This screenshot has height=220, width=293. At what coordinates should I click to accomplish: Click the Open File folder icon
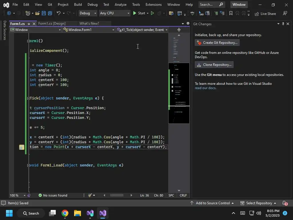tap(37, 13)
